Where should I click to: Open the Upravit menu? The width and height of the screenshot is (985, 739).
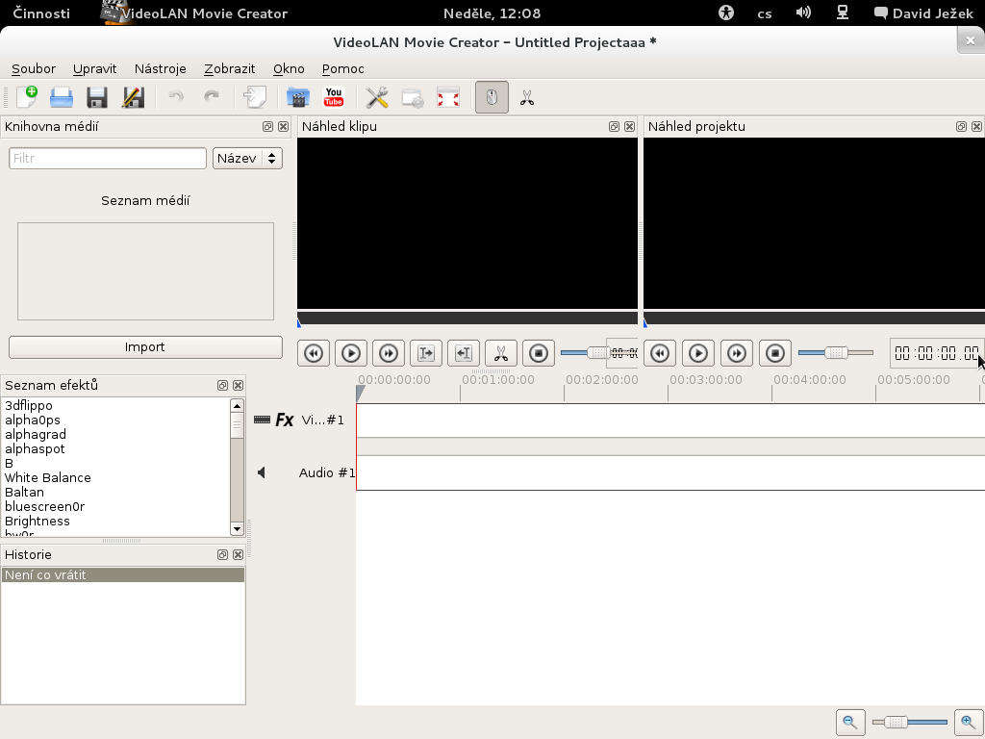point(95,69)
